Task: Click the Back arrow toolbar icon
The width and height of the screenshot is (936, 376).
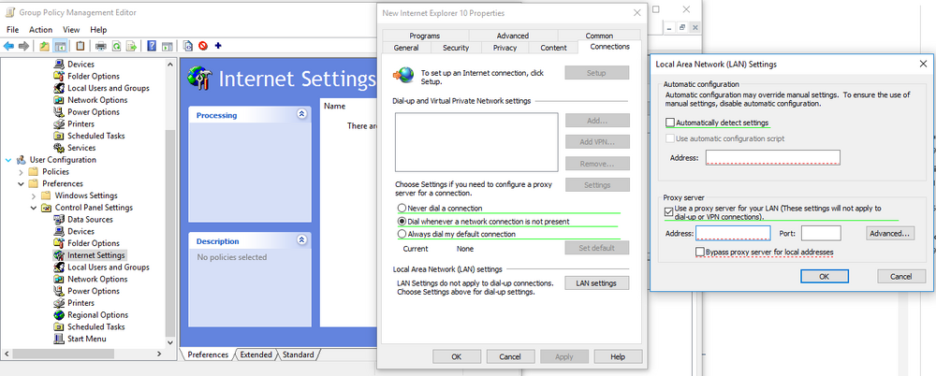Action: (x=8, y=46)
